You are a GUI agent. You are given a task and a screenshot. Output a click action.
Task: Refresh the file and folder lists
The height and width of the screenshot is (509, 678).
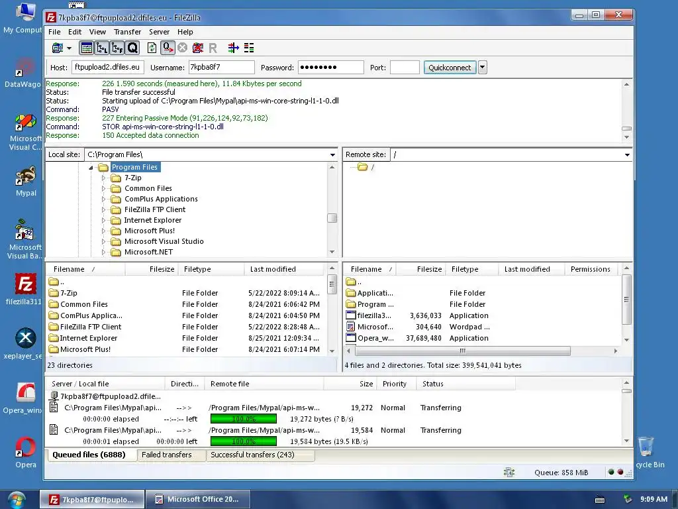152,48
